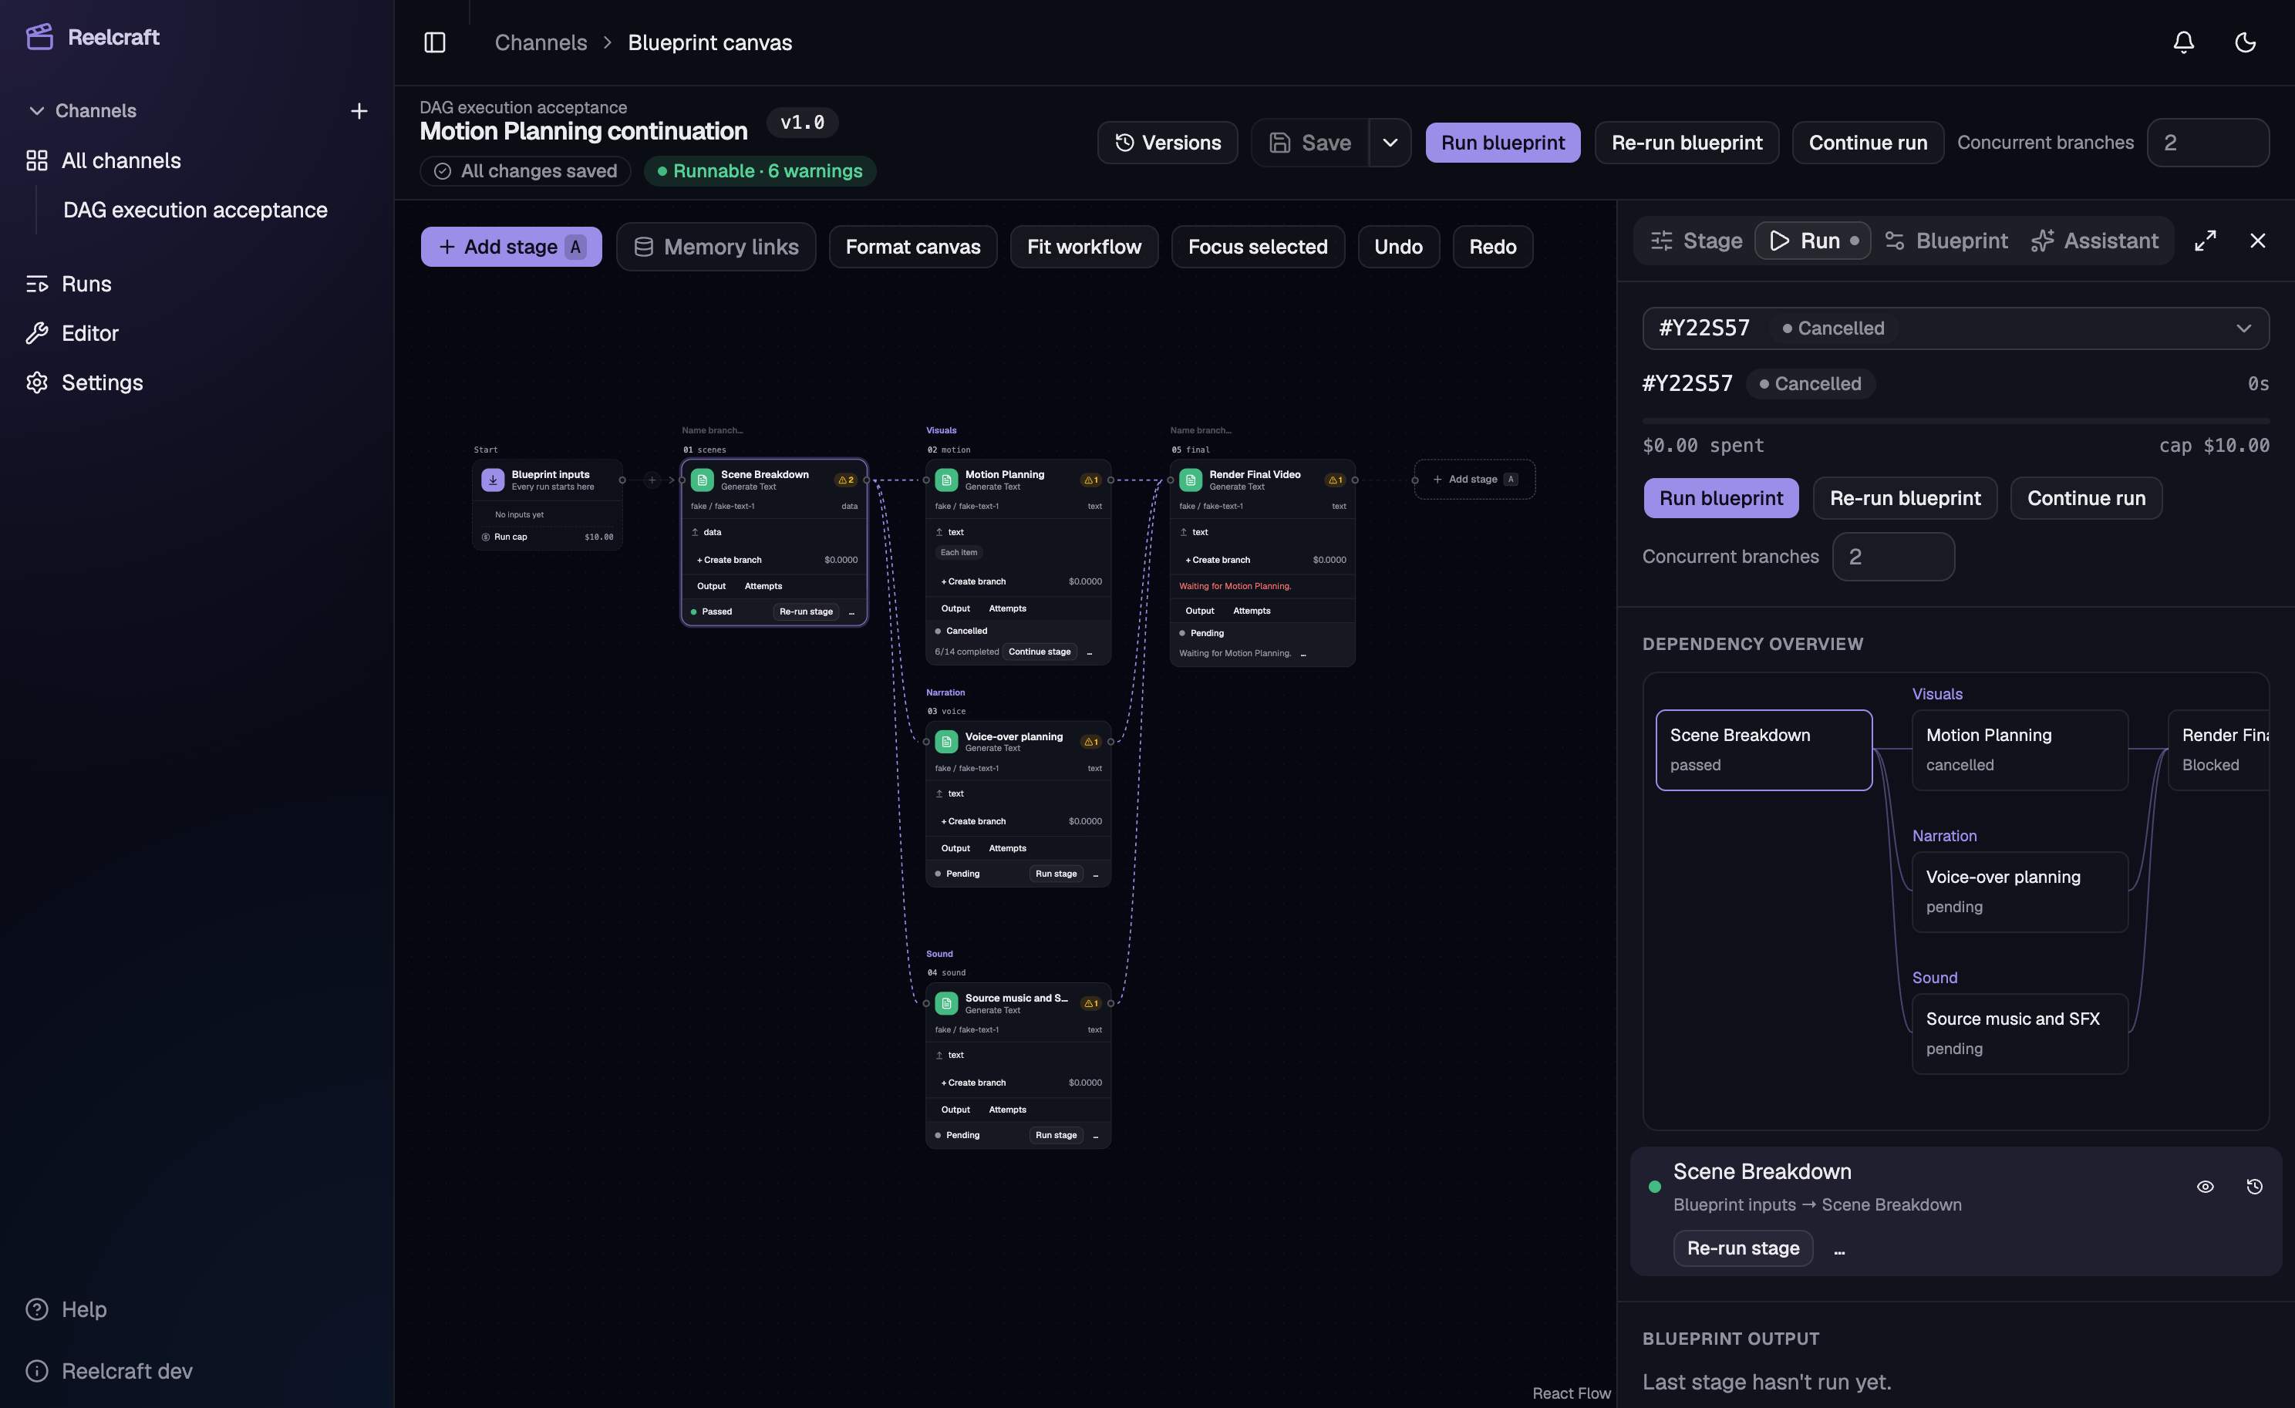Viewport: 2295px width, 1408px height.
Task: Click Add stage toolbar button
Action: click(511, 247)
